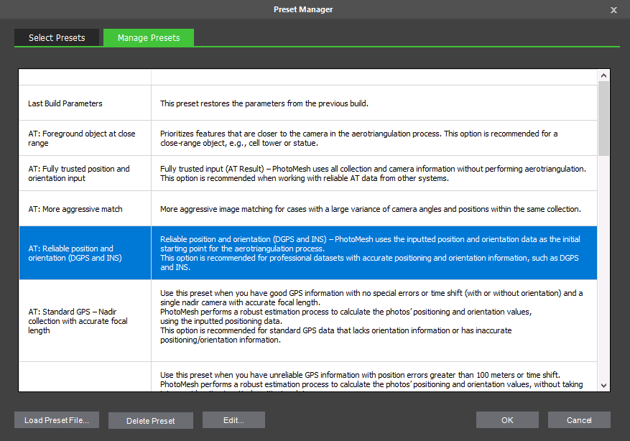Open the Edit preset dialog
The width and height of the screenshot is (630, 441).
pyautogui.click(x=233, y=420)
